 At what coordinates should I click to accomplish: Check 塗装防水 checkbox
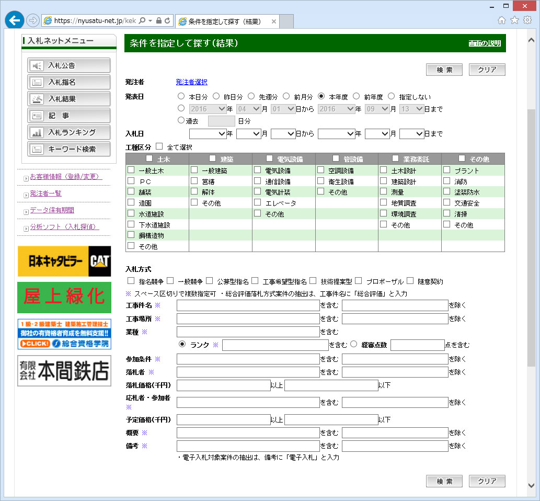click(x=446, y=191)
